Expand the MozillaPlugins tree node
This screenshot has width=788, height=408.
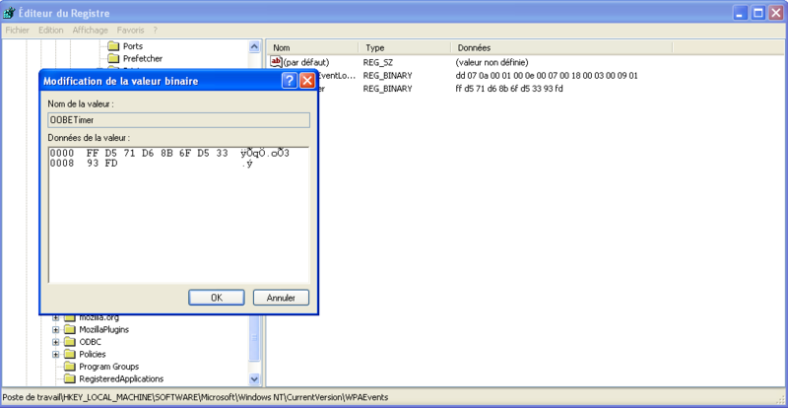pos(56,330)
